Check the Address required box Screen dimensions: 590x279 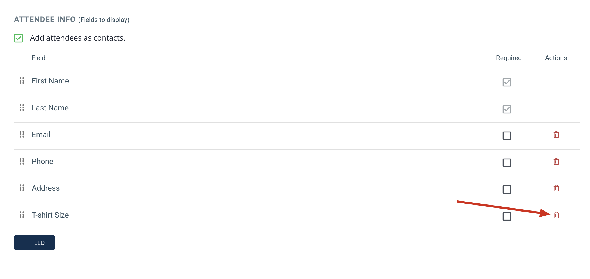[507, 189]
